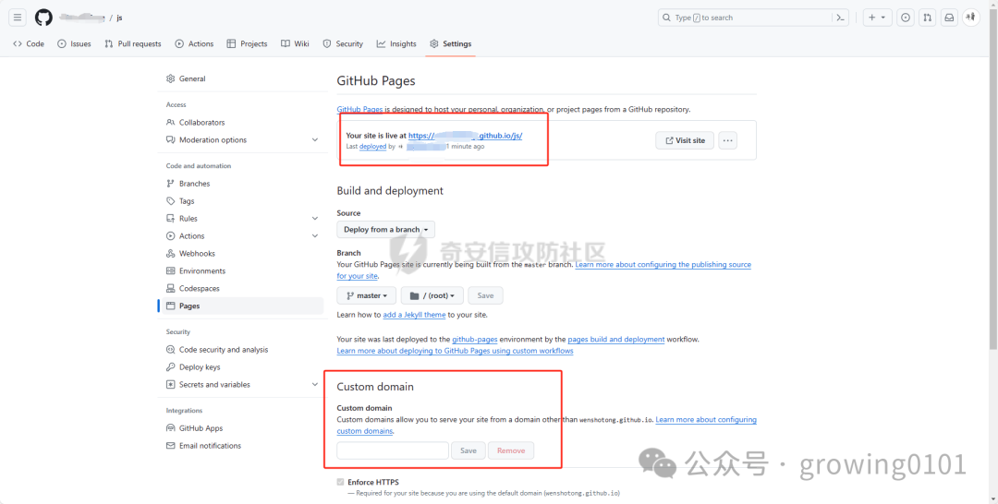The height and width of the screenshot is (504, 998).
Task: Click the 'deployed' link
Action: click(373, 146)
